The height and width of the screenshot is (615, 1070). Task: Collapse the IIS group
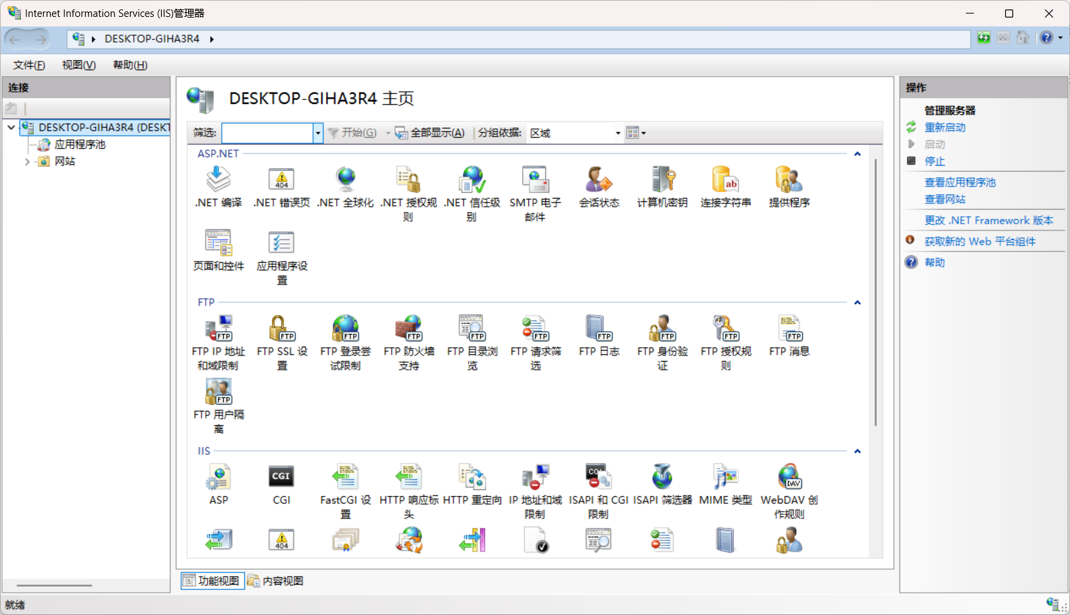tap(857, 451)
